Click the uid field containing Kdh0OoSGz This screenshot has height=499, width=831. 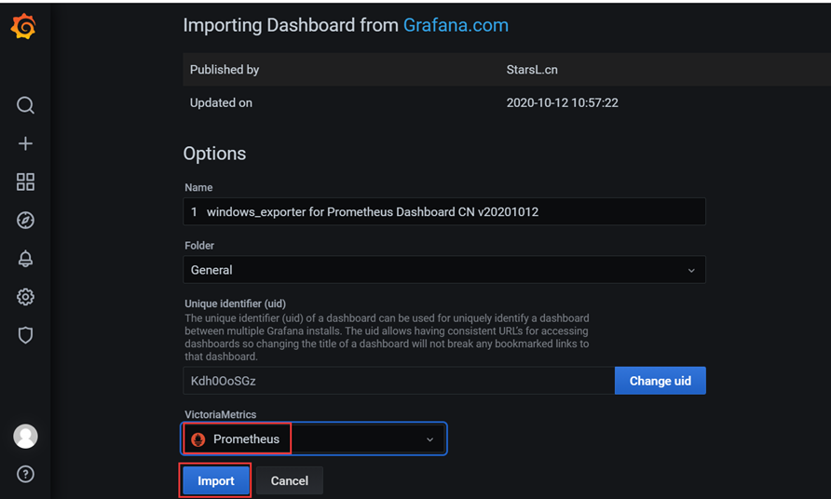pos(399,381)
